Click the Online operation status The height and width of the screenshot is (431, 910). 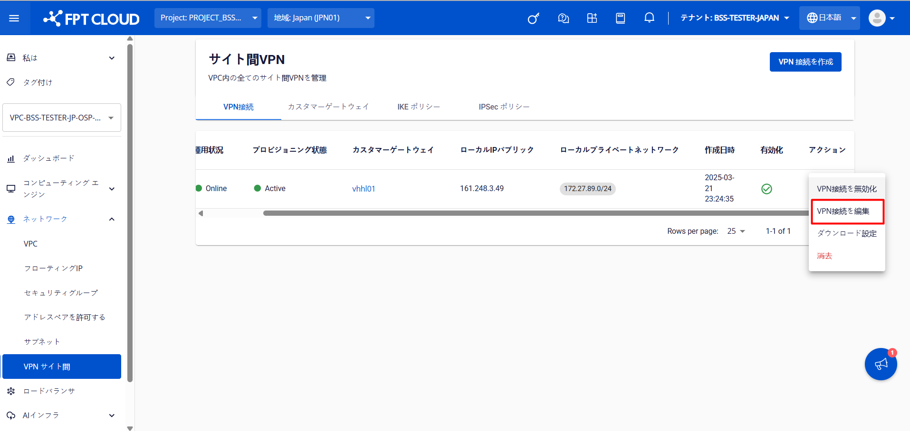(211, 189)
